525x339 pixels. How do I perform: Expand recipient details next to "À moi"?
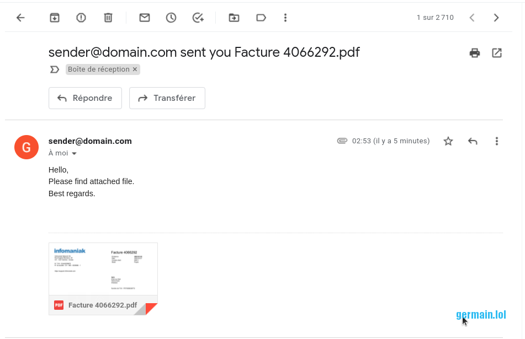(x=74, y=153)
